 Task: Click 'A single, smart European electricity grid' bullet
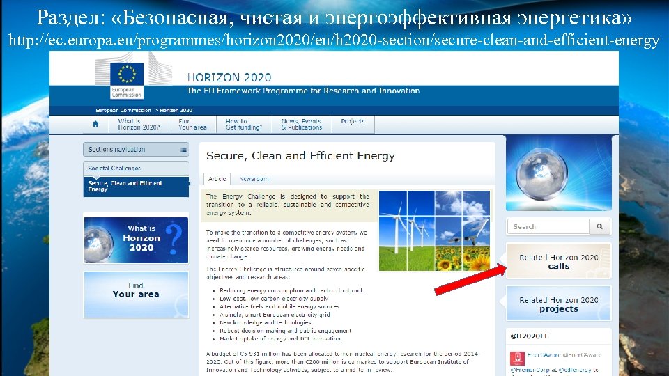[275, 315]
